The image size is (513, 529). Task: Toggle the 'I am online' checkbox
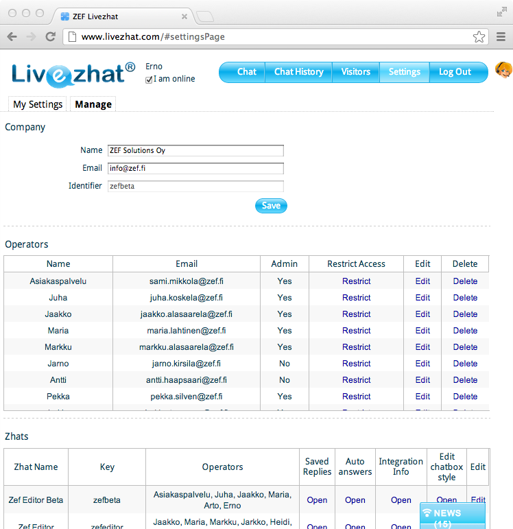149,80
